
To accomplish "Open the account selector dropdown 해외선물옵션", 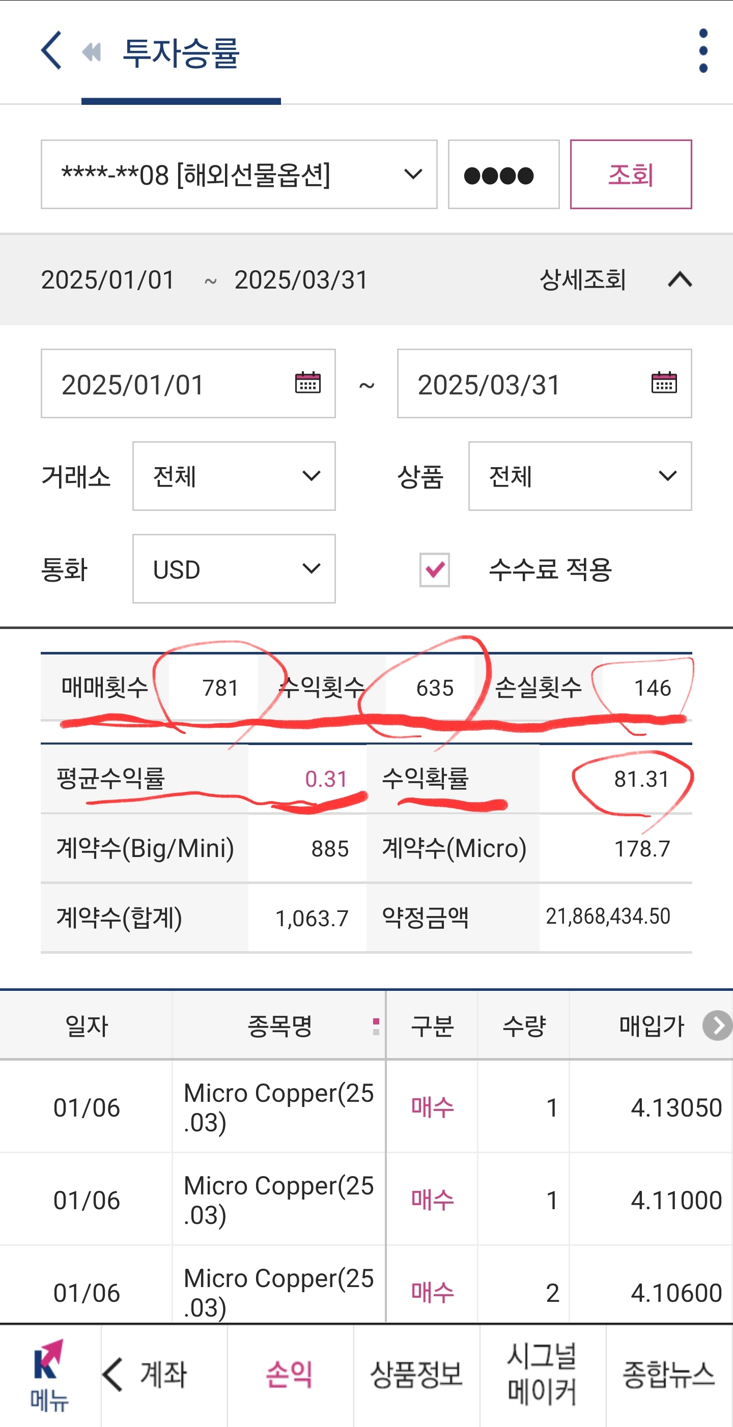I will (239, 175).
